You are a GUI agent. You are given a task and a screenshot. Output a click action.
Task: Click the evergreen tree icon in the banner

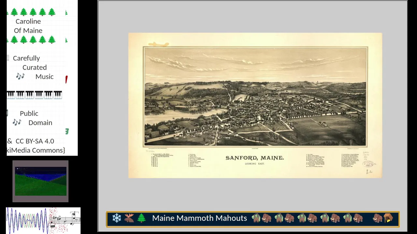(141, 218)
